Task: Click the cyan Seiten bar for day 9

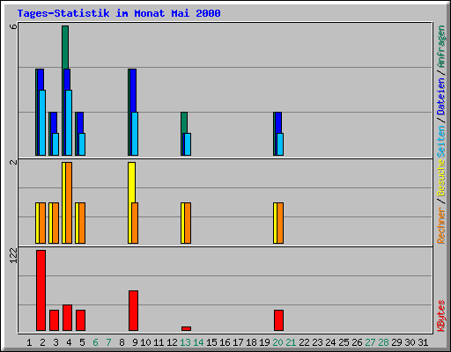Action: (x=135, y=134)
